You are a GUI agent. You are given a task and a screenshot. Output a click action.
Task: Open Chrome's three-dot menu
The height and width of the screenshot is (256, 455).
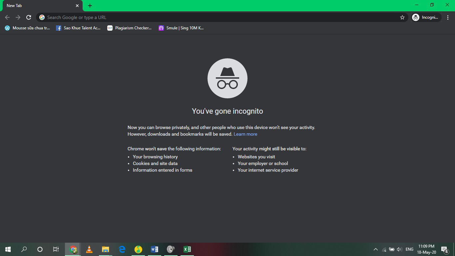pyautogui.click(x=448, y=17)
